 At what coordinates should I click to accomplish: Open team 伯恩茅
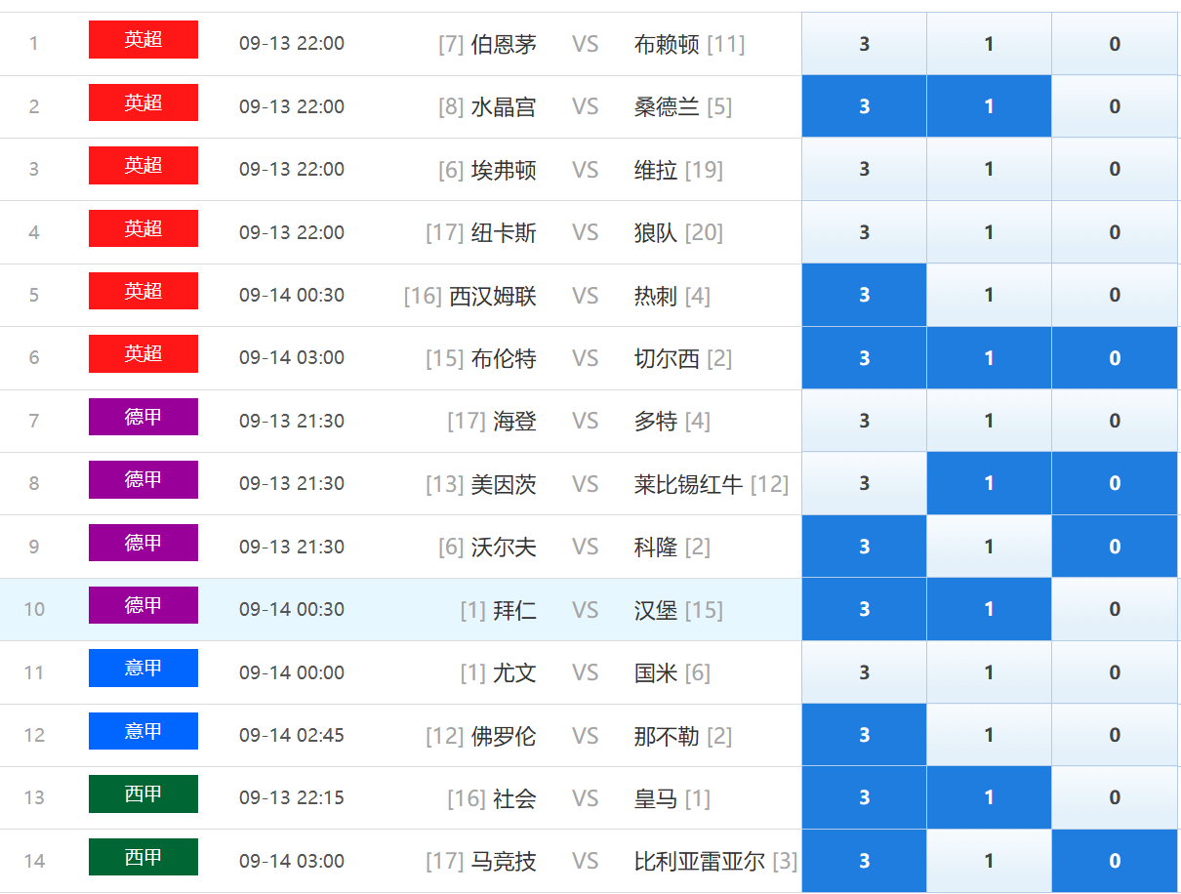pyautogui.click(x=504, y=44)
